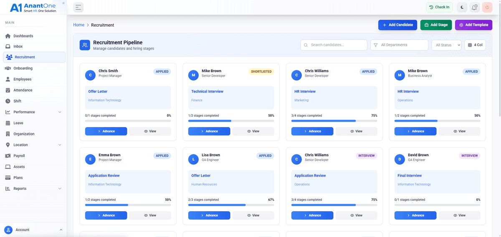The image size is (501, 237).
Task: Advance Mike Brown Senior Developer
Action: click(x=209, y=131)
